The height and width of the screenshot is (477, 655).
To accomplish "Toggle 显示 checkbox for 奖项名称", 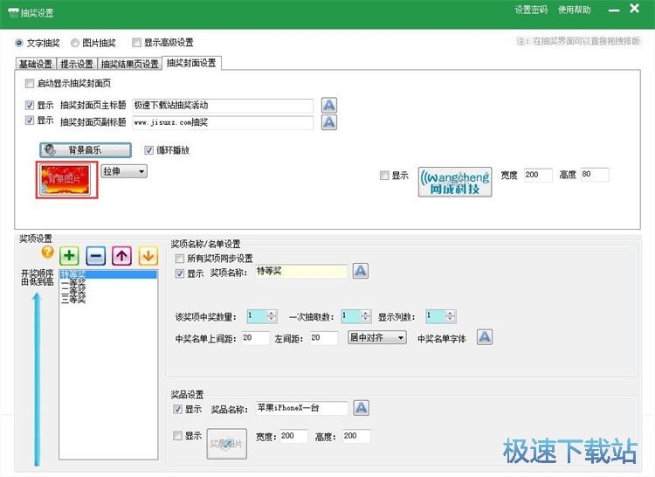I will click(180, 273).
